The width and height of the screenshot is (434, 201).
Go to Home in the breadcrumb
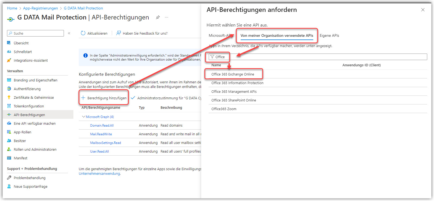point(12,8)
